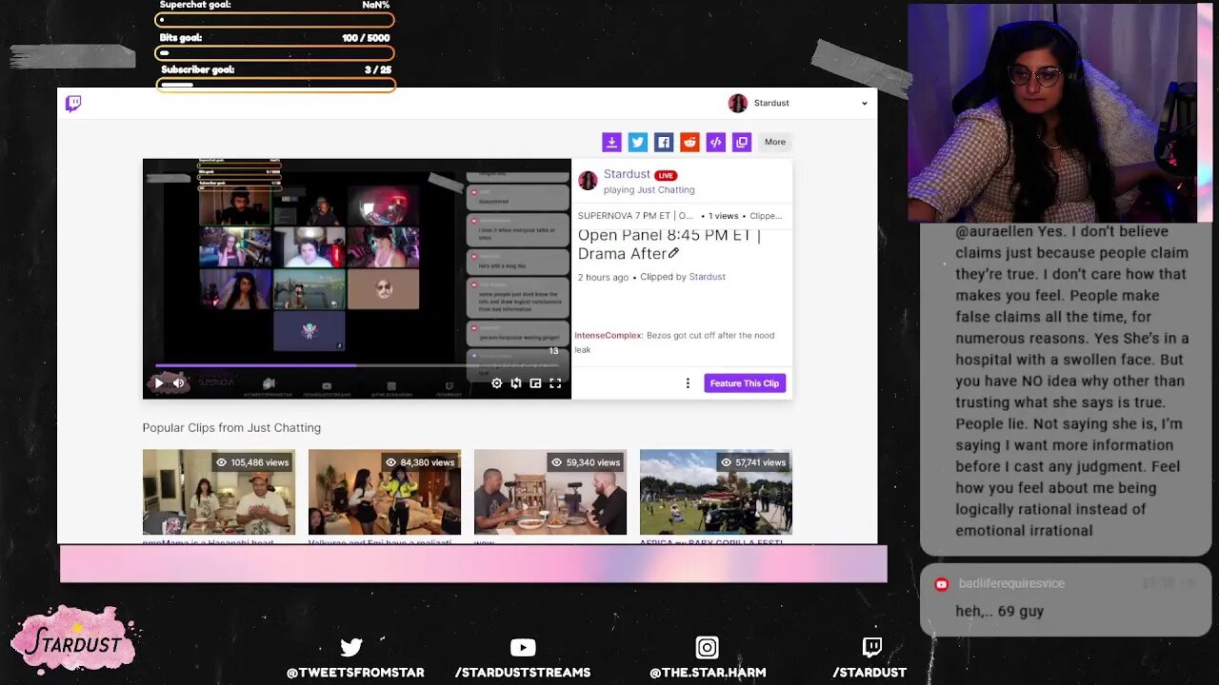Open the three-dot clip options menu
Screen dimensions: 1219x685
[x=688, y=383]
